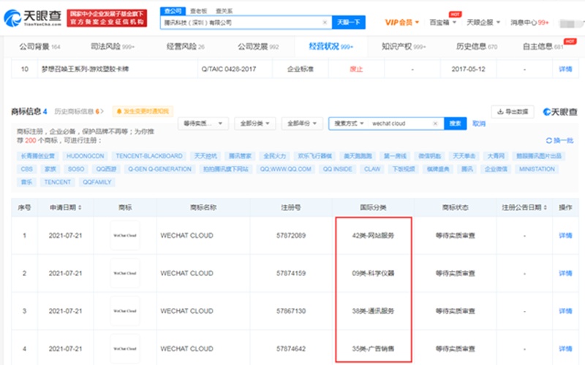Expand 历史商标信息 6 with the arrow
The height and width of the screenshot is (365, 585).
pos(79,111)
